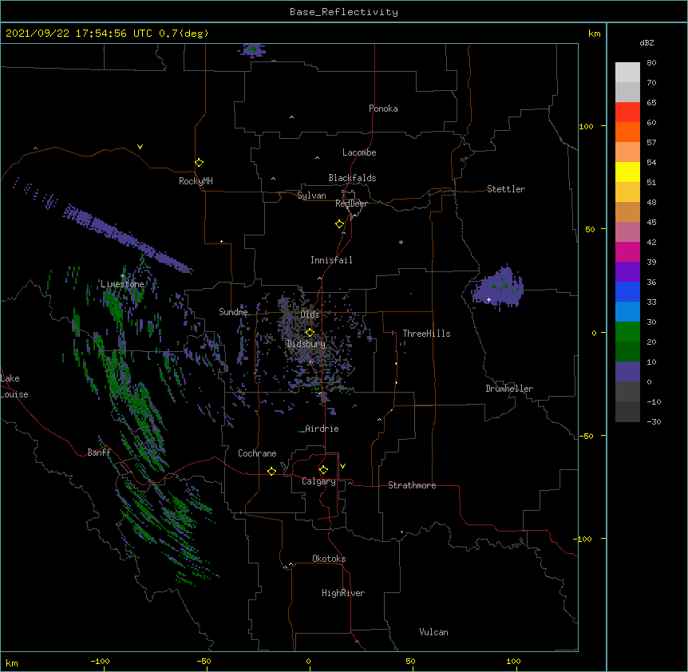
Task: Select the Lacombe town label
Action: [x=359, y=152]
